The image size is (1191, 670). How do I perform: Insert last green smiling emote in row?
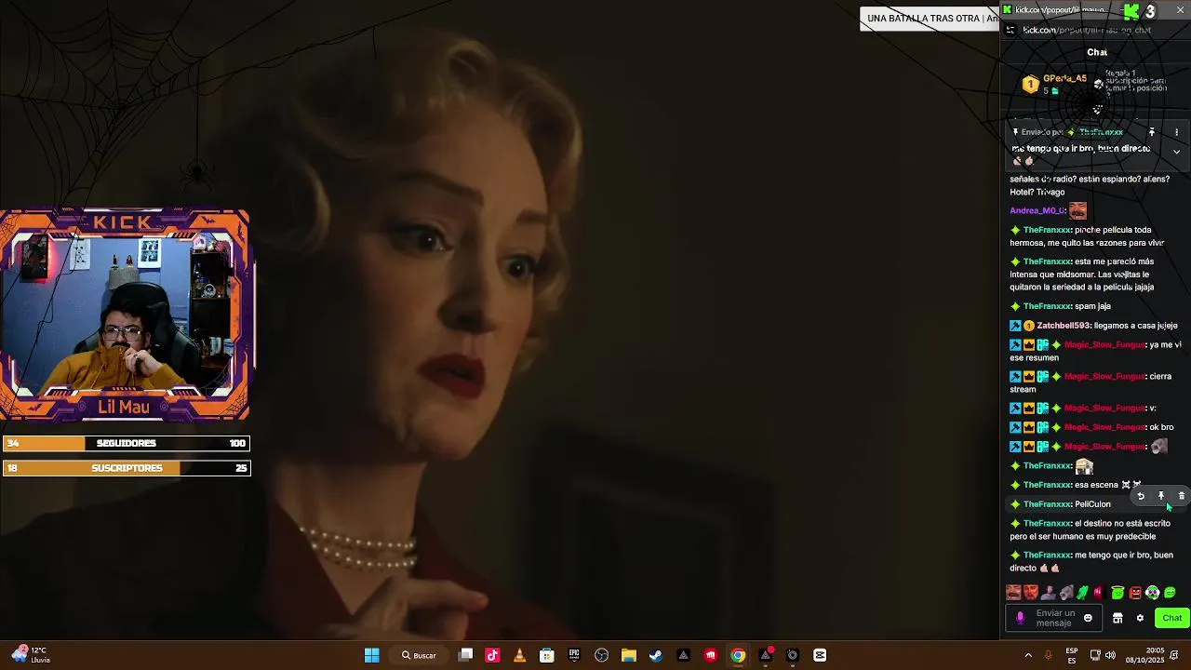pos(1170,593)
